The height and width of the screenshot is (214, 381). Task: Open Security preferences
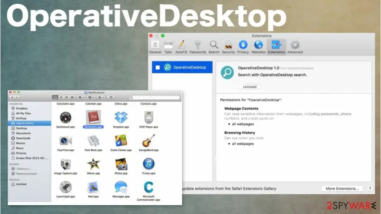[228, 47]
